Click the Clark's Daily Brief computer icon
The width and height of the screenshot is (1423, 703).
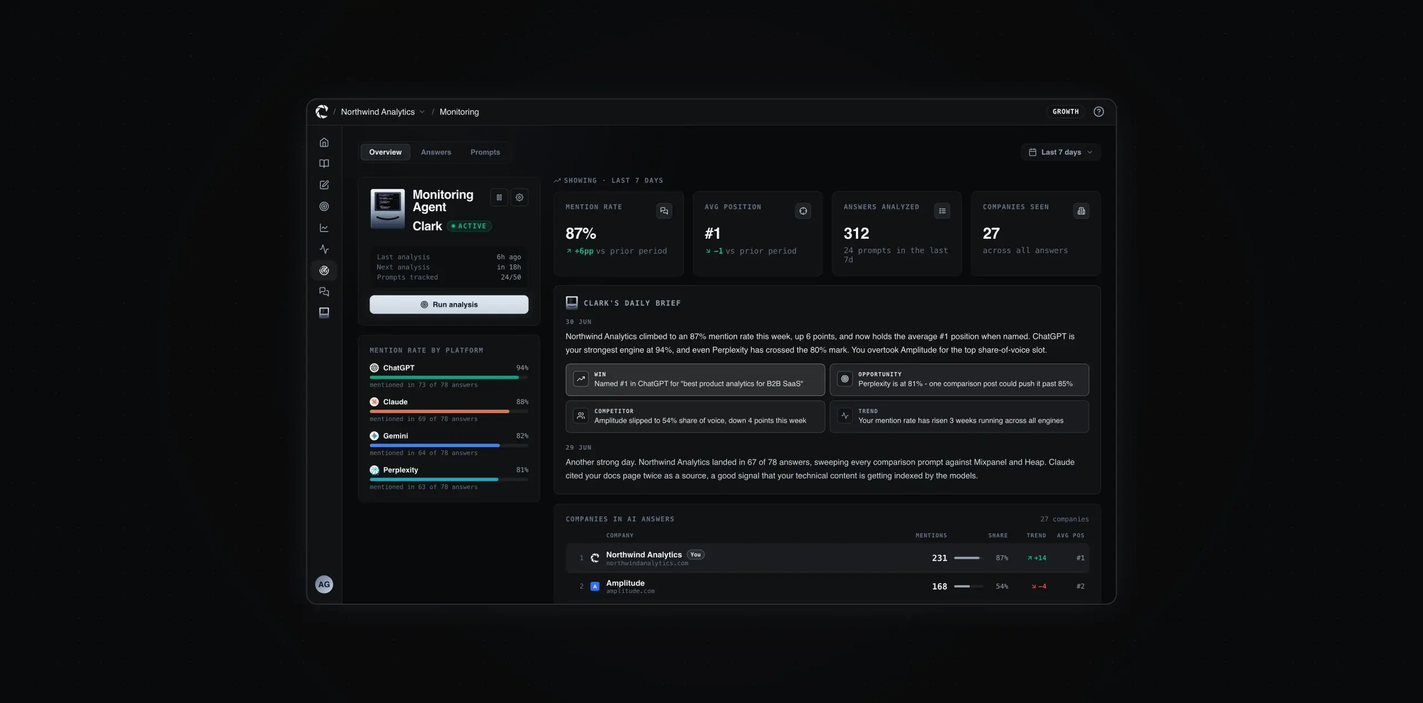571,303
